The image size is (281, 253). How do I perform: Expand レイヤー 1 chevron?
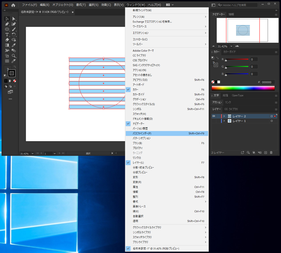click(224, 121)
